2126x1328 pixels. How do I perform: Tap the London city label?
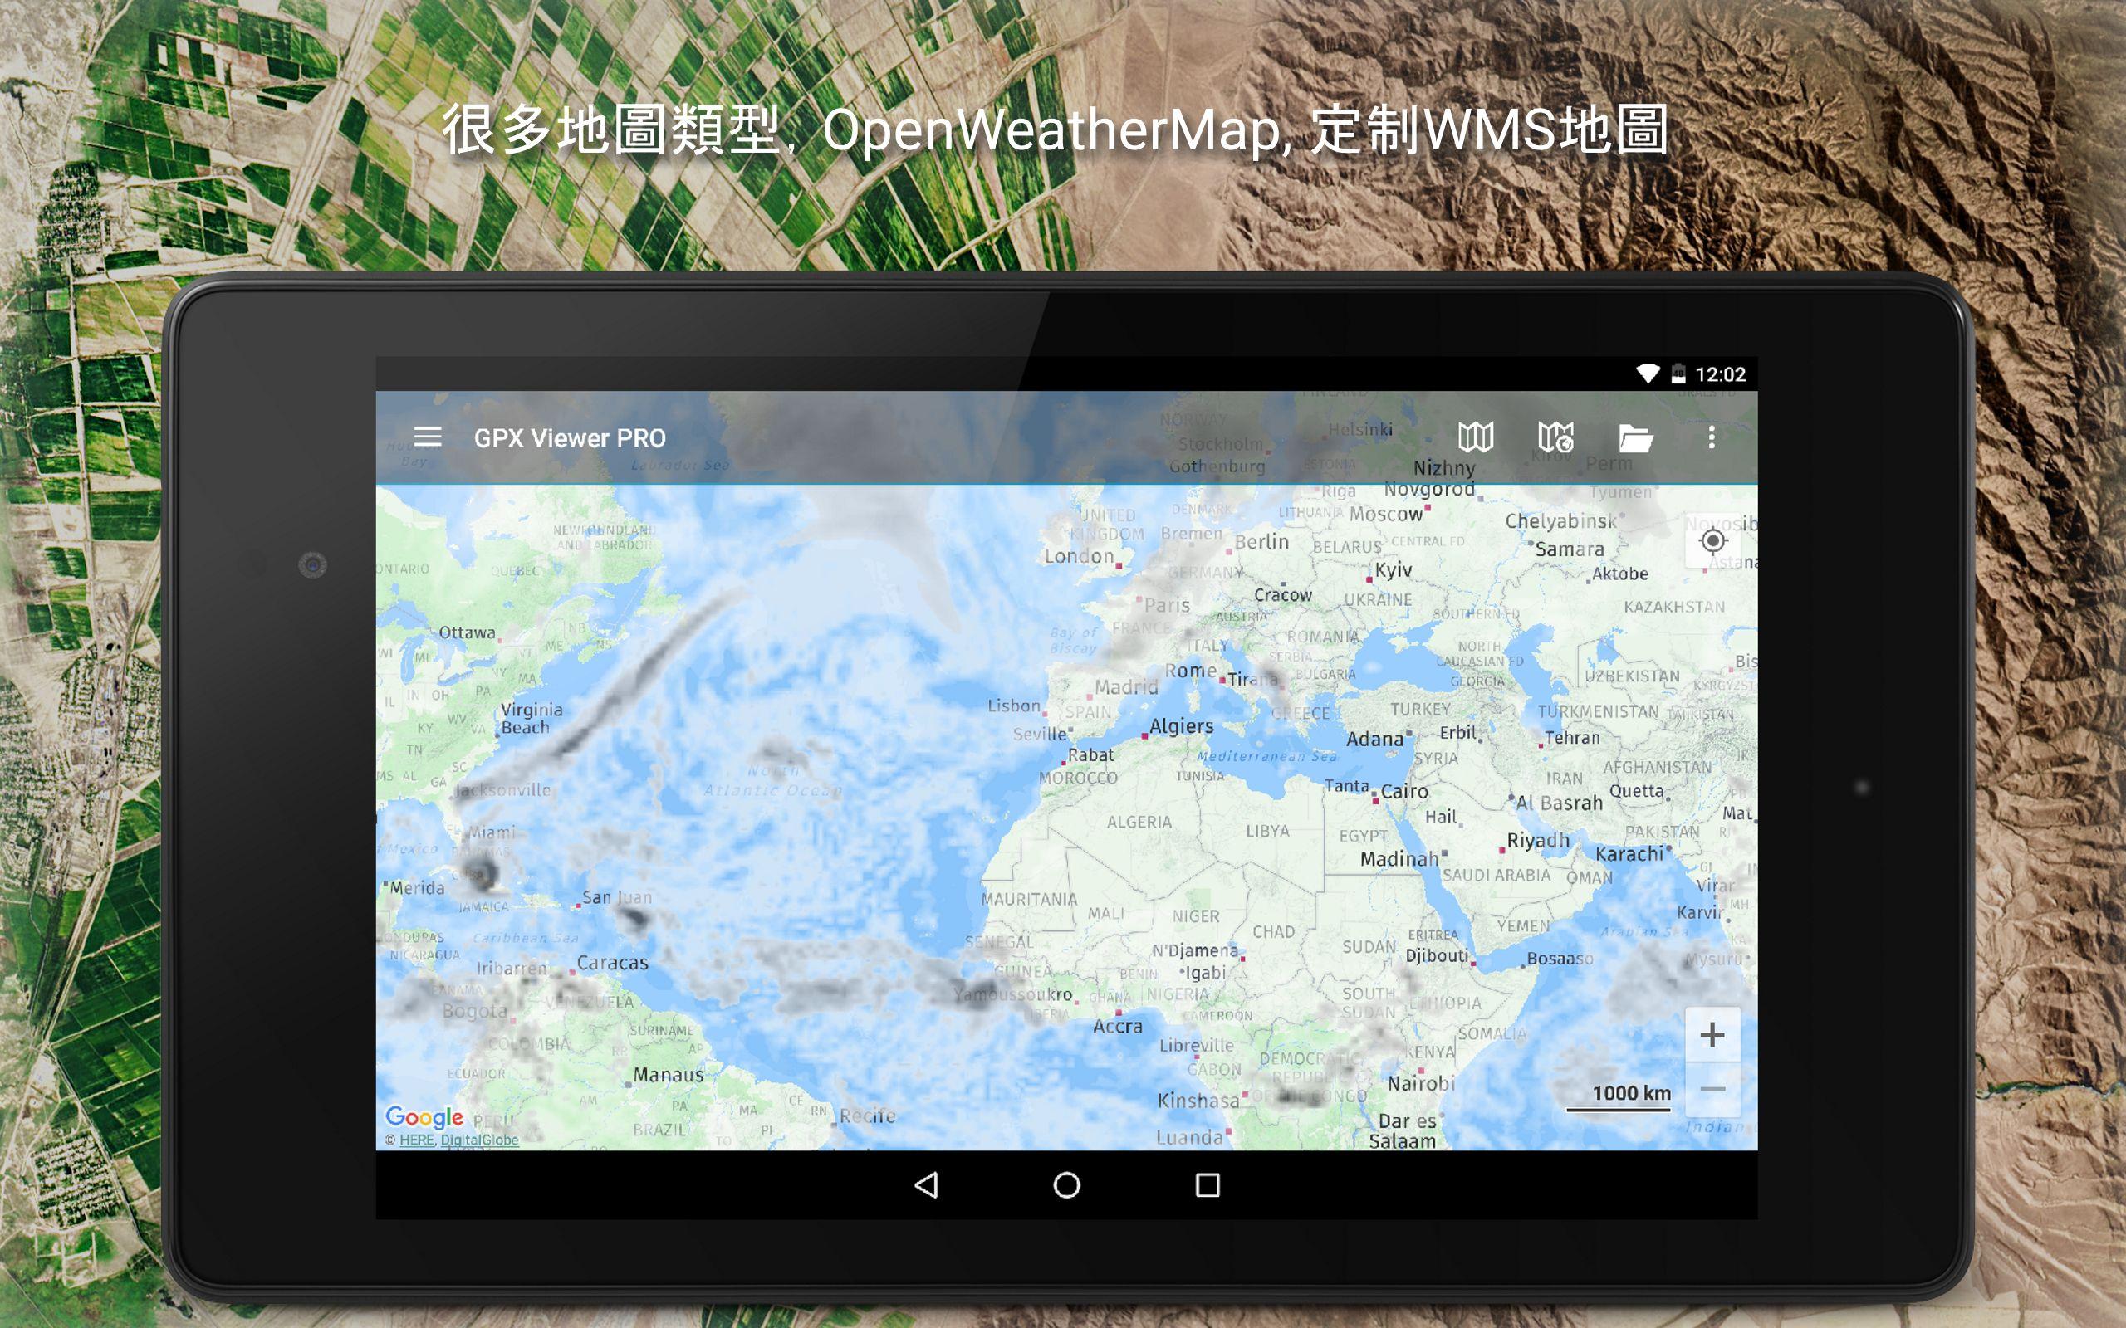(1079, 556)
